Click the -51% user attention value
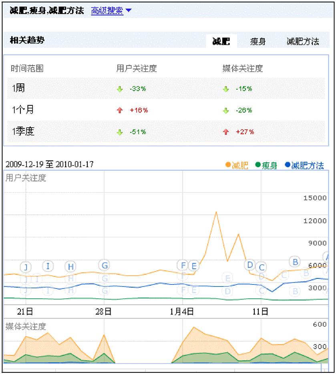 coord(138,132)
